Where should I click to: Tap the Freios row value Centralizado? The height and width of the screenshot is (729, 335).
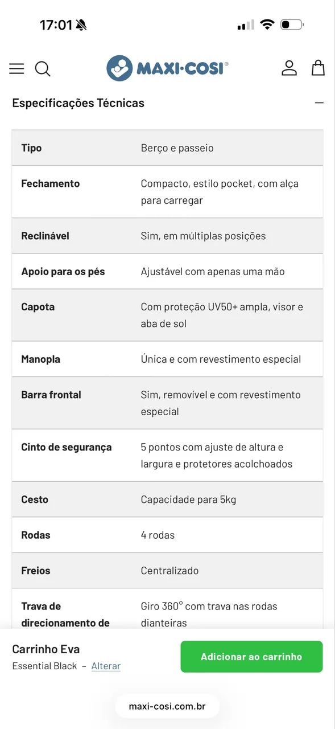point(169,571)
